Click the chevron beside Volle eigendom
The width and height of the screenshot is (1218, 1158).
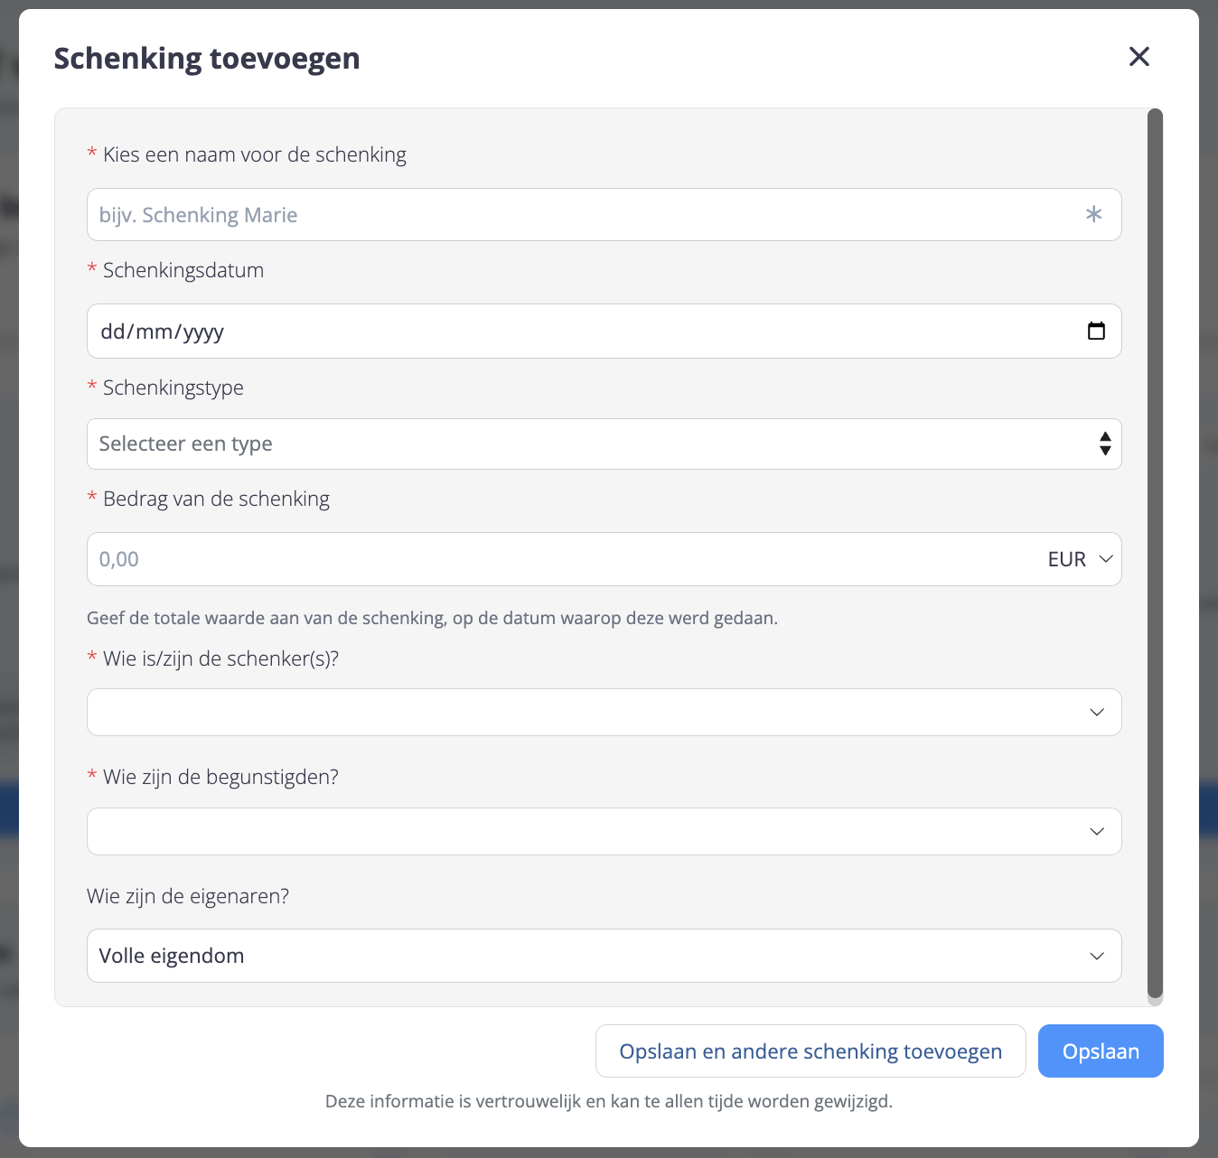pos(1097,957)
